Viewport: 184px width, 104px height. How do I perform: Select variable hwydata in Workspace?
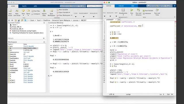[x=13, y=56]
